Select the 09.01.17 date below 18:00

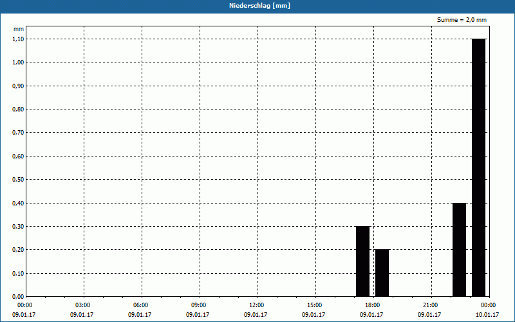point(371,315)
